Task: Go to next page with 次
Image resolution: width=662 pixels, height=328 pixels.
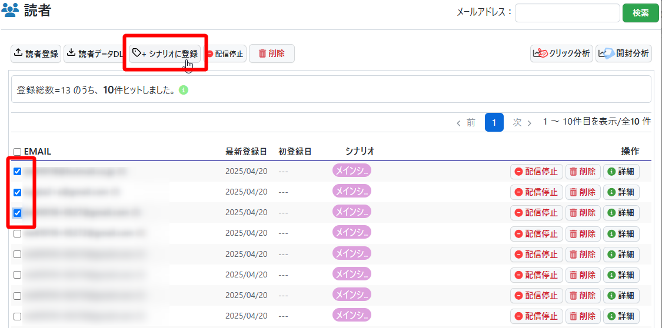Action: pyautogui.click(x=522, y=122)
